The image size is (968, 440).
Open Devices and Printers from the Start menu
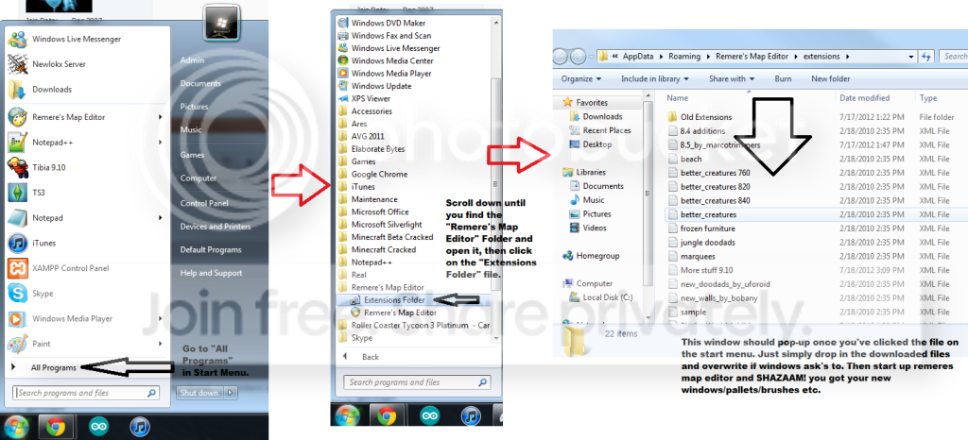(216, 227)
